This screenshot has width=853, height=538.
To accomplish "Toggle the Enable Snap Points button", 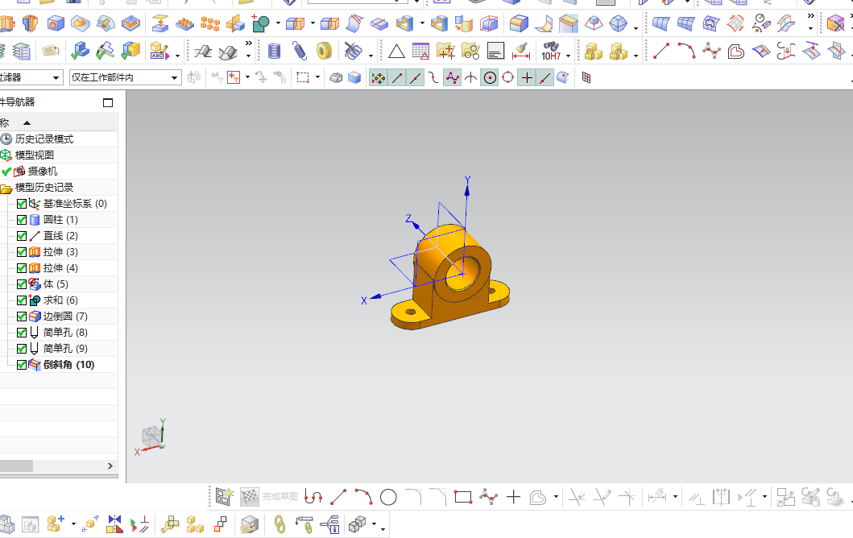I will 378,78.
